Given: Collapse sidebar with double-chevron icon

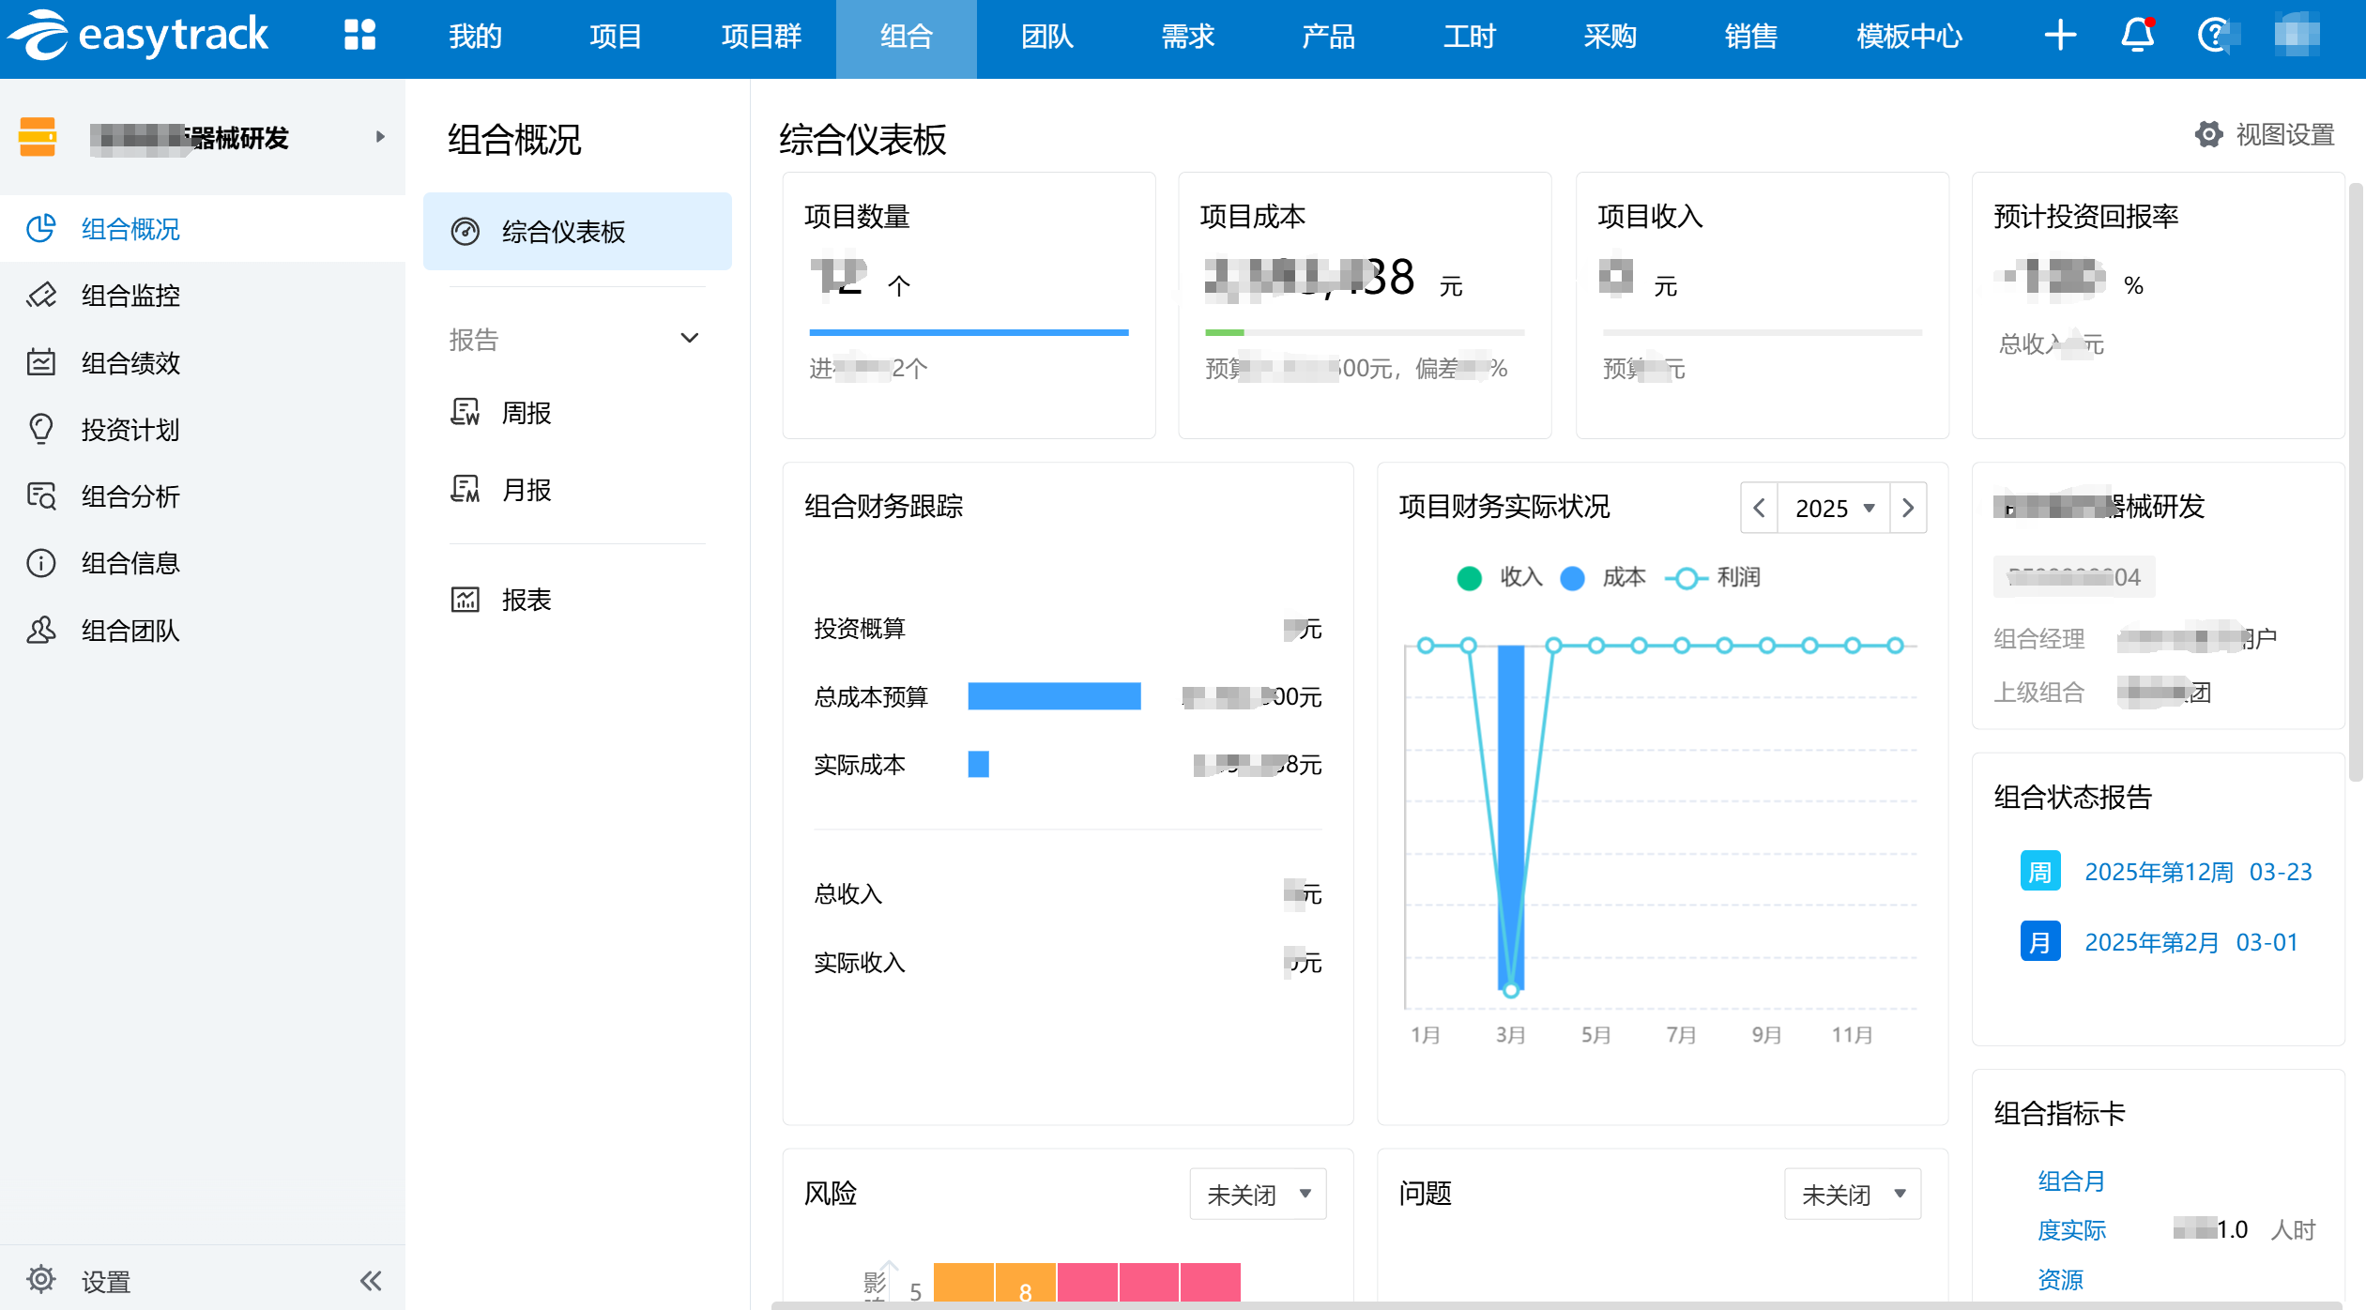Looking at the screenshot, I should (x=371, y=1281).
